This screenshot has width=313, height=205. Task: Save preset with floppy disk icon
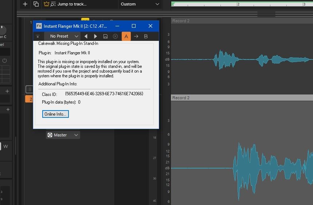105,36
